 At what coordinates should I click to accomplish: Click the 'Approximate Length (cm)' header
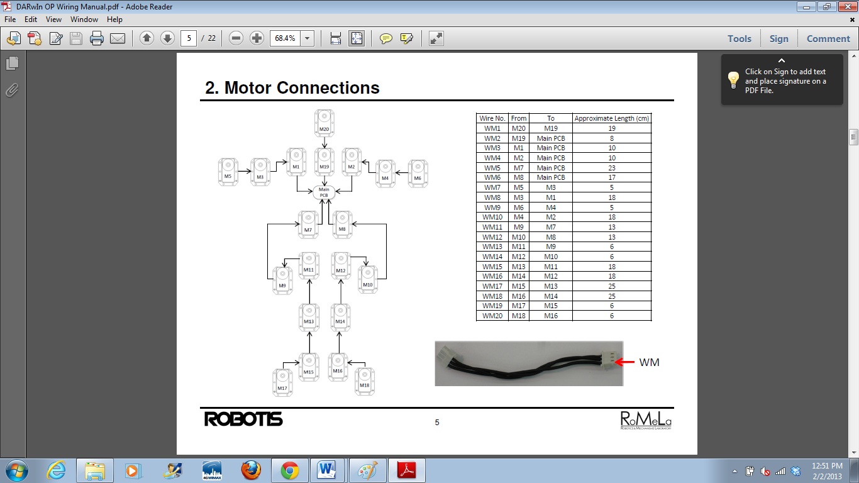612,118
